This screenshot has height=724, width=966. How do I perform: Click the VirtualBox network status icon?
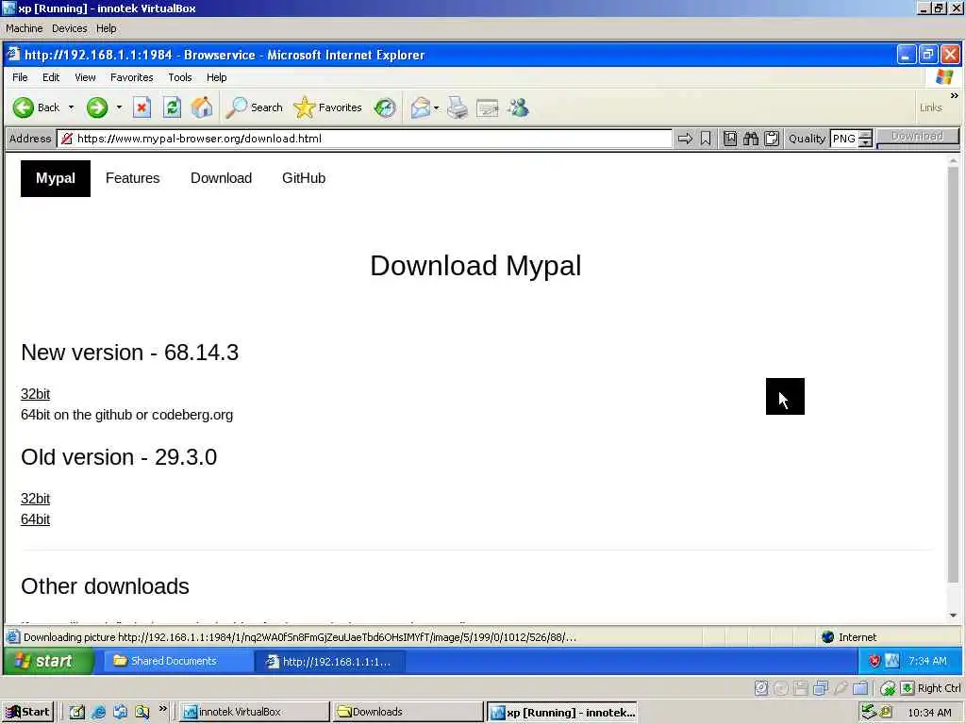click(820, 688)
